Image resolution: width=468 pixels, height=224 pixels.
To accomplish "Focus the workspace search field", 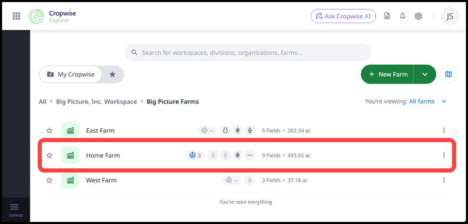I will [248, 53].
